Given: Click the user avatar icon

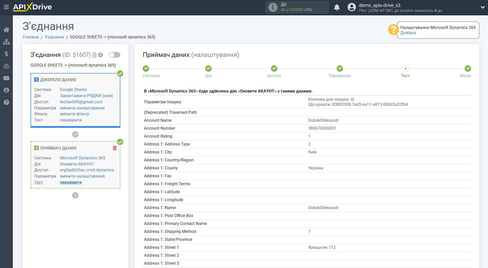Looking at the screenshot, I should [x=352, y=7].
